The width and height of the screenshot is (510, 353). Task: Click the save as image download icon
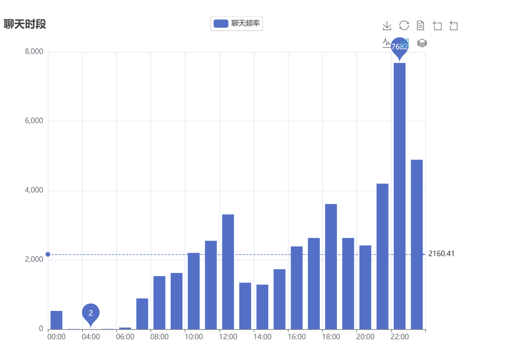pyautogui.click(x=387, y=26)
